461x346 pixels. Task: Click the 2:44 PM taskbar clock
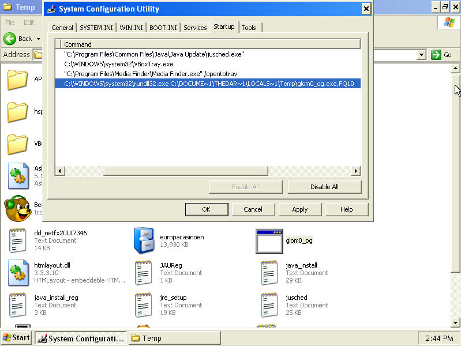(439, 339)
